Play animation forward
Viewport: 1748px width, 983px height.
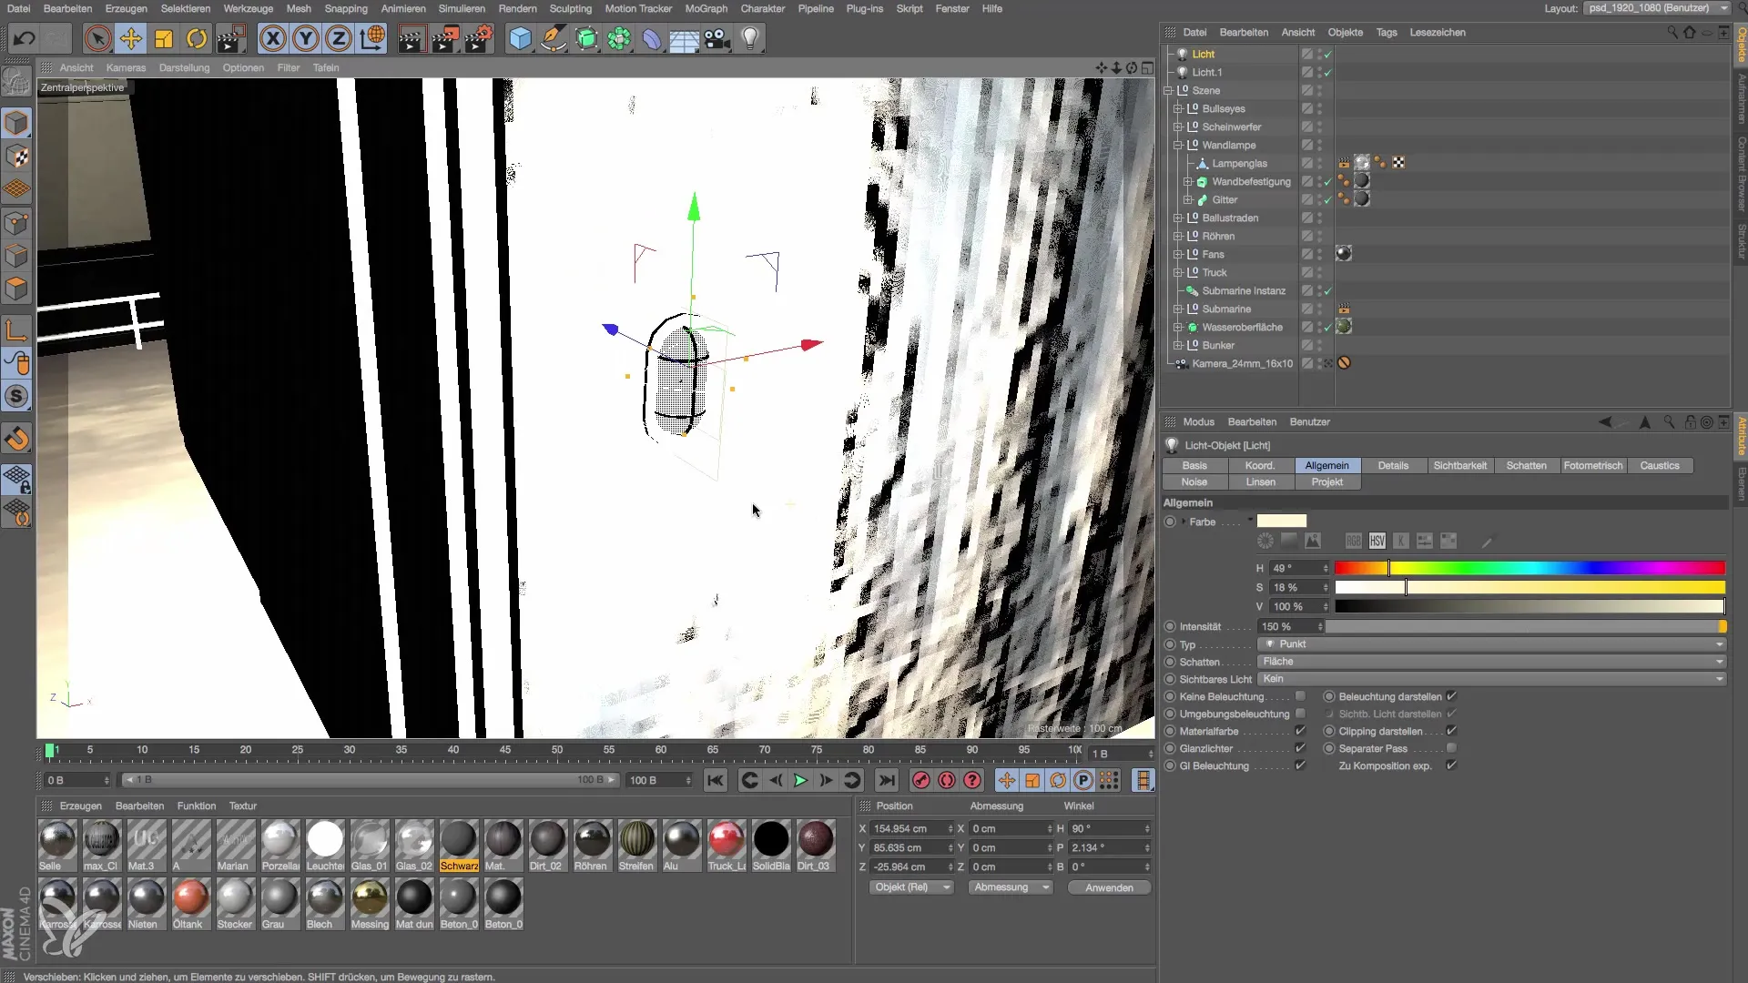tap(800, 780)
